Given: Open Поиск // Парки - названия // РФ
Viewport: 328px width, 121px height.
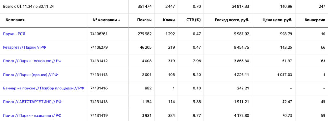Looking at the screenshot, I should (32, 115).
